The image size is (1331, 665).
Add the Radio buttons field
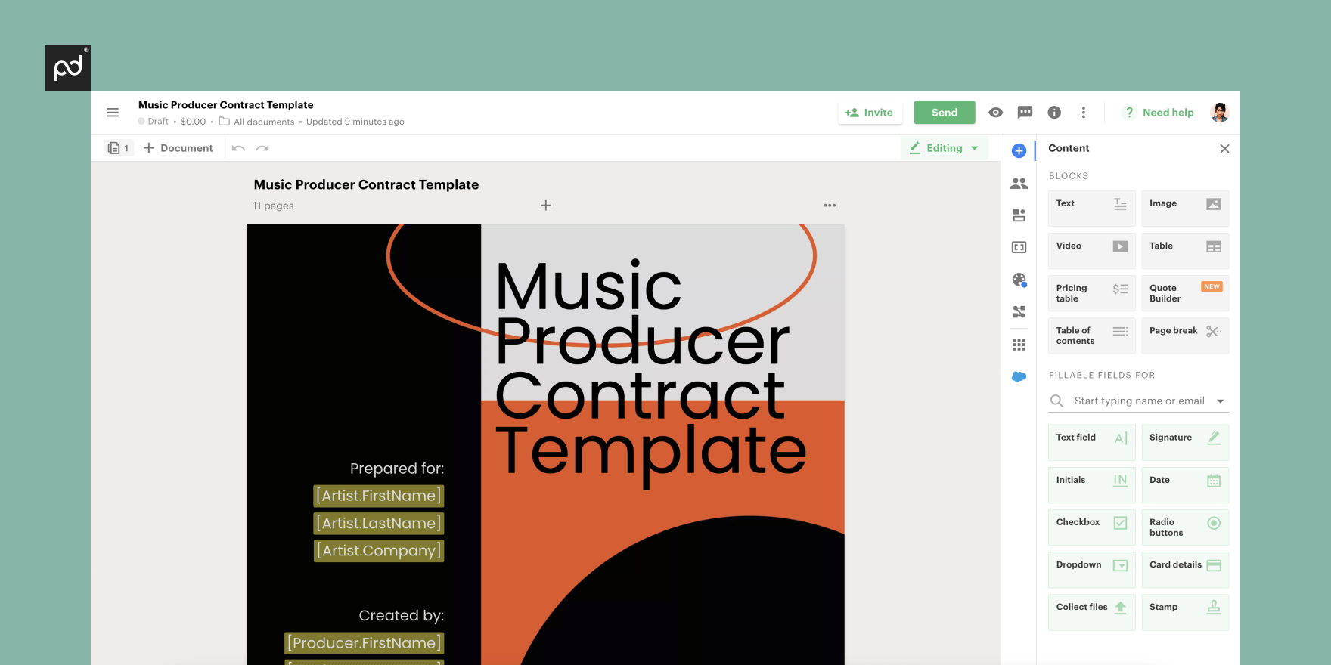(1184, 527)
